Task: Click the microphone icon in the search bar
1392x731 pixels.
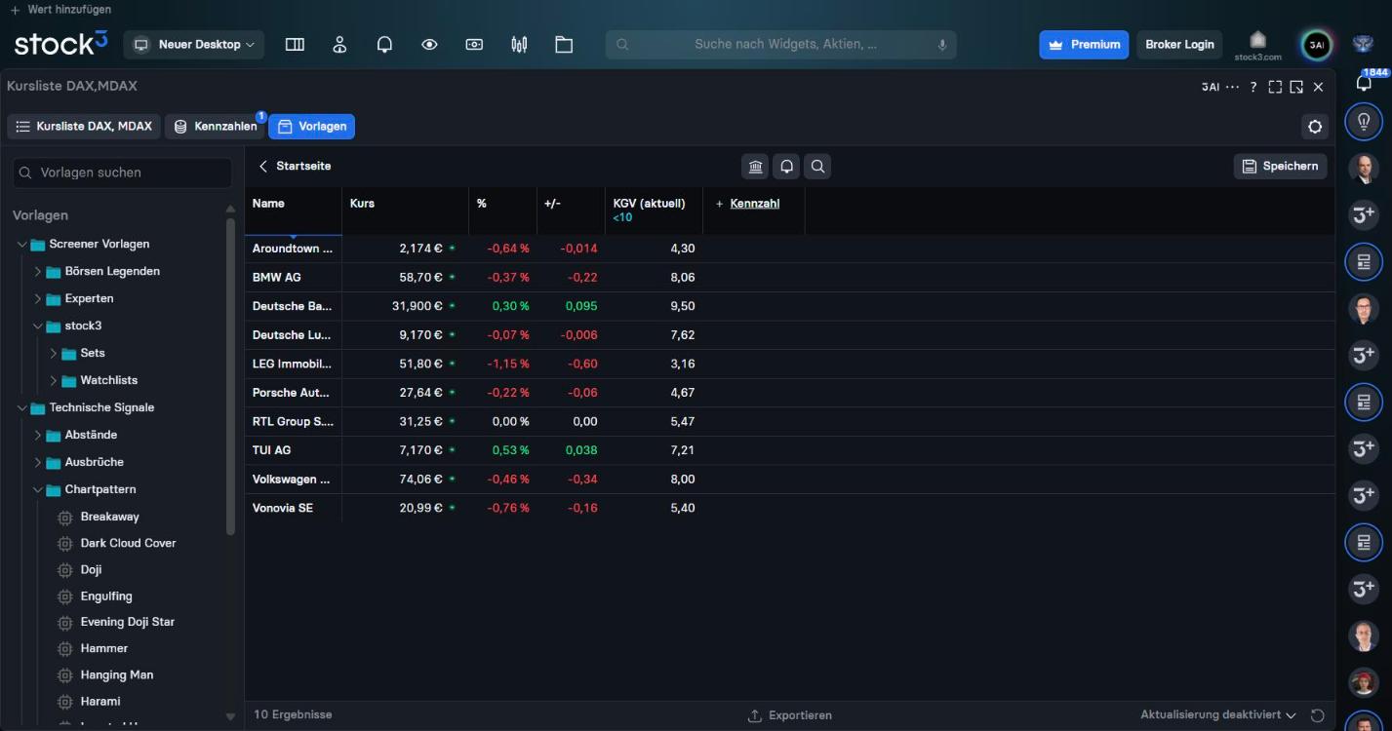Action: click(942, 45)
